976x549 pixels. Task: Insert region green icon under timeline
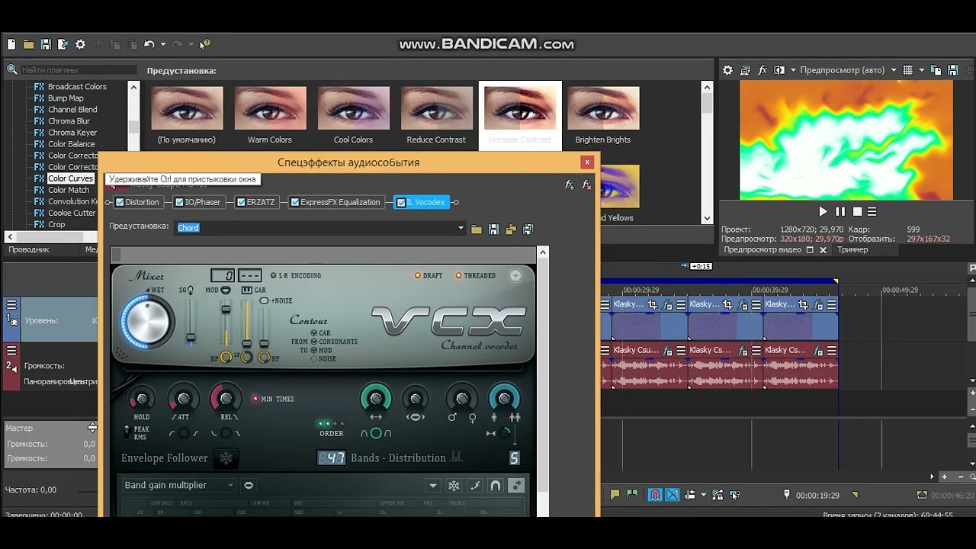[x=632, y=495]
